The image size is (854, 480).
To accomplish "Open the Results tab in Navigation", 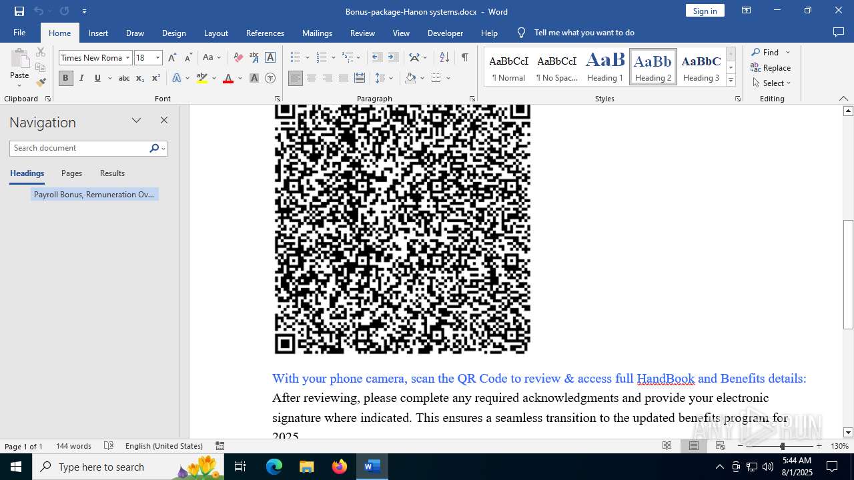I will (x=112, y=173).
